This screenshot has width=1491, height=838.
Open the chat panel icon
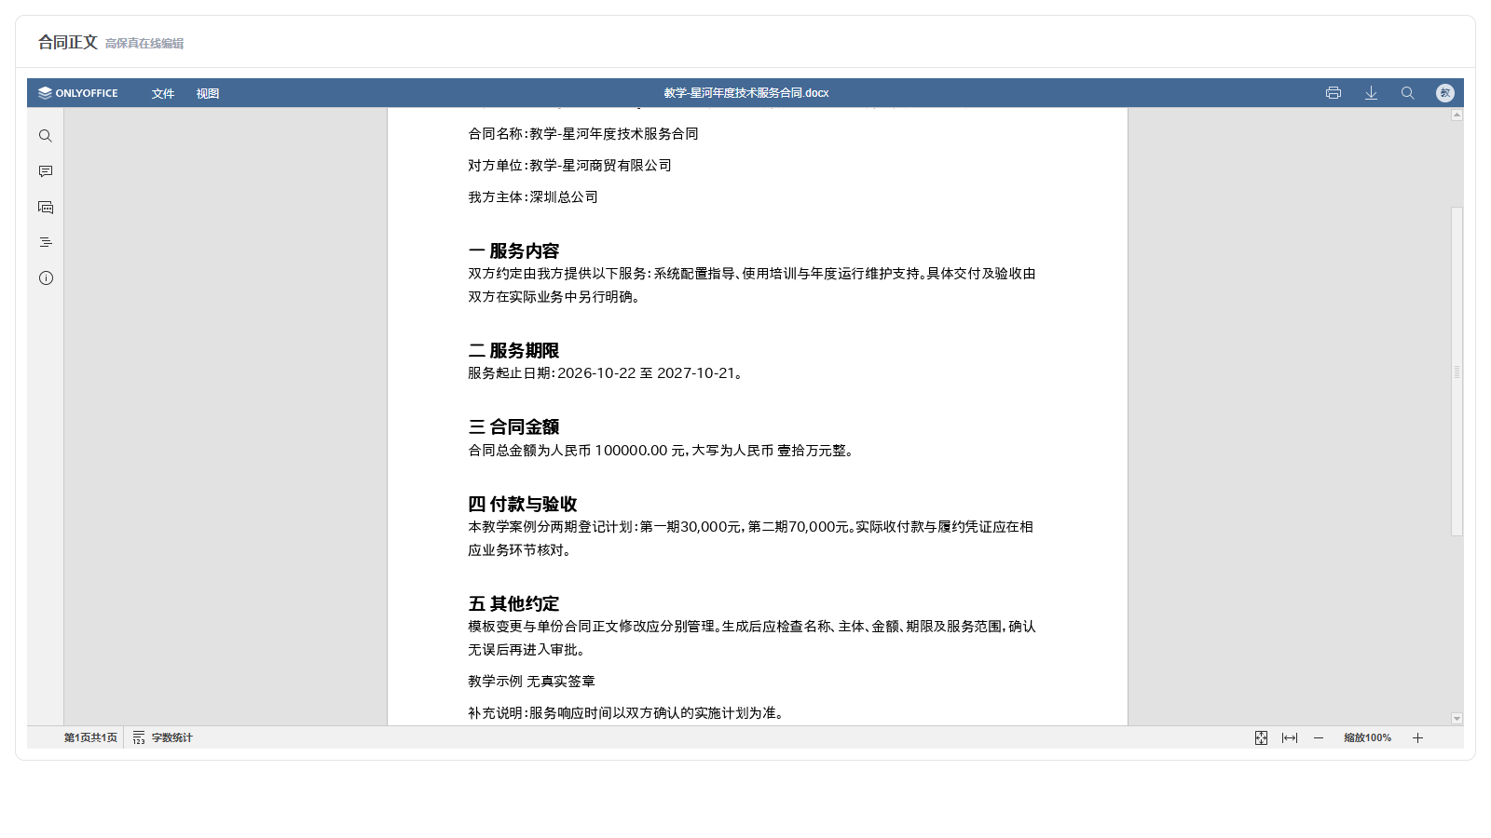coord(45,207)
